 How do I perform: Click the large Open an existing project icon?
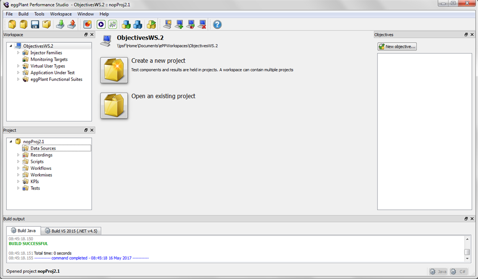pos(114,106)
